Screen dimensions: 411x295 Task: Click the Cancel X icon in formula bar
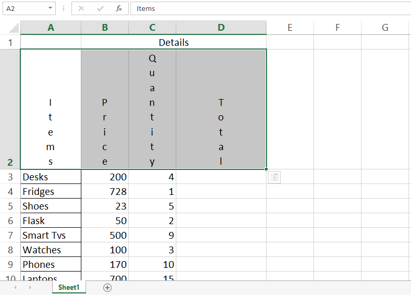pyautogui.click(x=81, y=8)
